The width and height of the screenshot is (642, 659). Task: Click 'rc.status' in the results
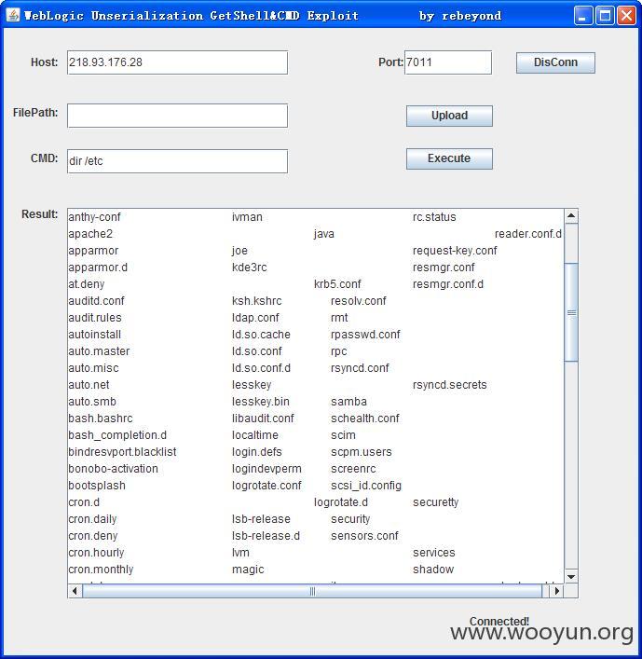coord(434,217)
